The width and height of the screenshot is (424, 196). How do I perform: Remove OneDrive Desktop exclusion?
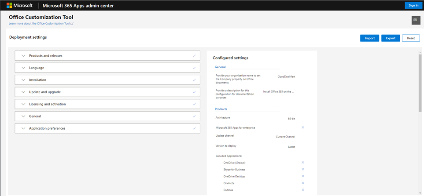[x=303, y=176]
